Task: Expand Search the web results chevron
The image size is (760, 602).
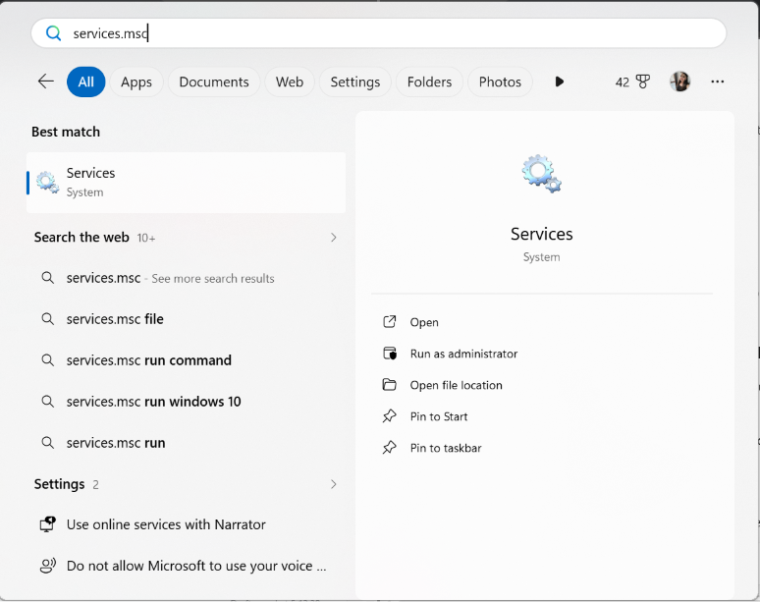Action: [334, 238]
